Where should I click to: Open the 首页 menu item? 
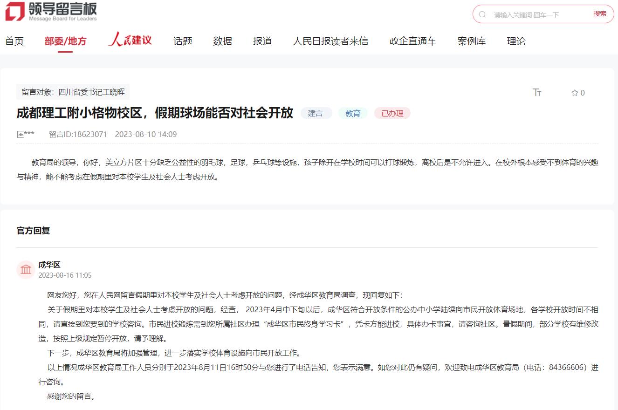point(14,41)
